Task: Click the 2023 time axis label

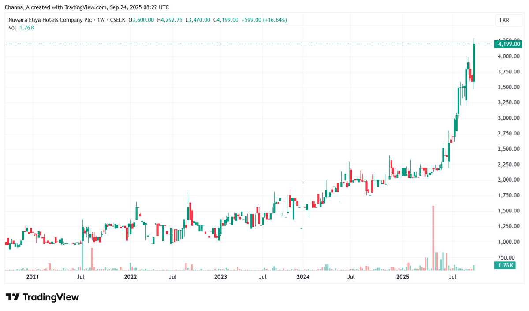Action: point(220,277)
